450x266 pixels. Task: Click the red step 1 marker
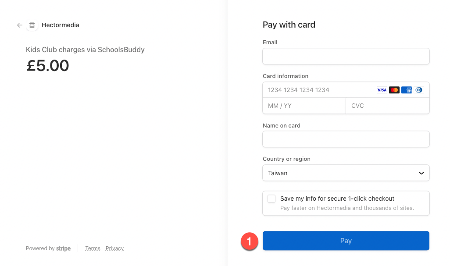point(250,241)
